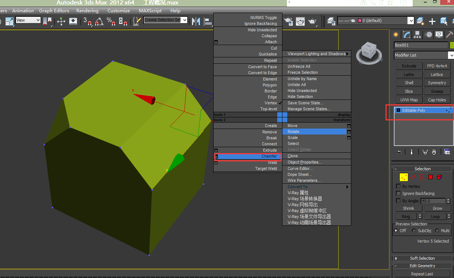Viewport: 454px width, 278px height.
Task: Open the Rendered Frame Window icon
Action: pos(300,21)
